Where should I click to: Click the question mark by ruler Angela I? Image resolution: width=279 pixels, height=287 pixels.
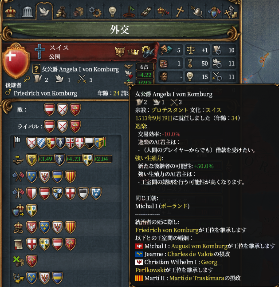pos(36,69)
